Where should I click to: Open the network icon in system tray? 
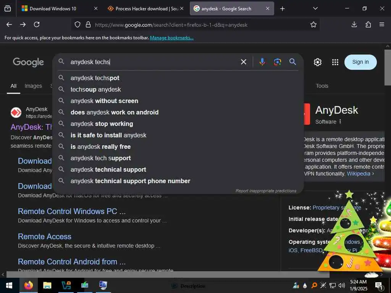click(333, 285)
